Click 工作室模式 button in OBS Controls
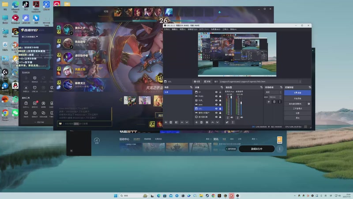 point(297,108)
